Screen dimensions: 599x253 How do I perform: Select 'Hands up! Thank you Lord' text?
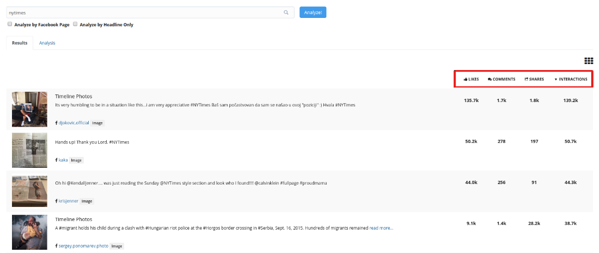click(x=92, y=142)
